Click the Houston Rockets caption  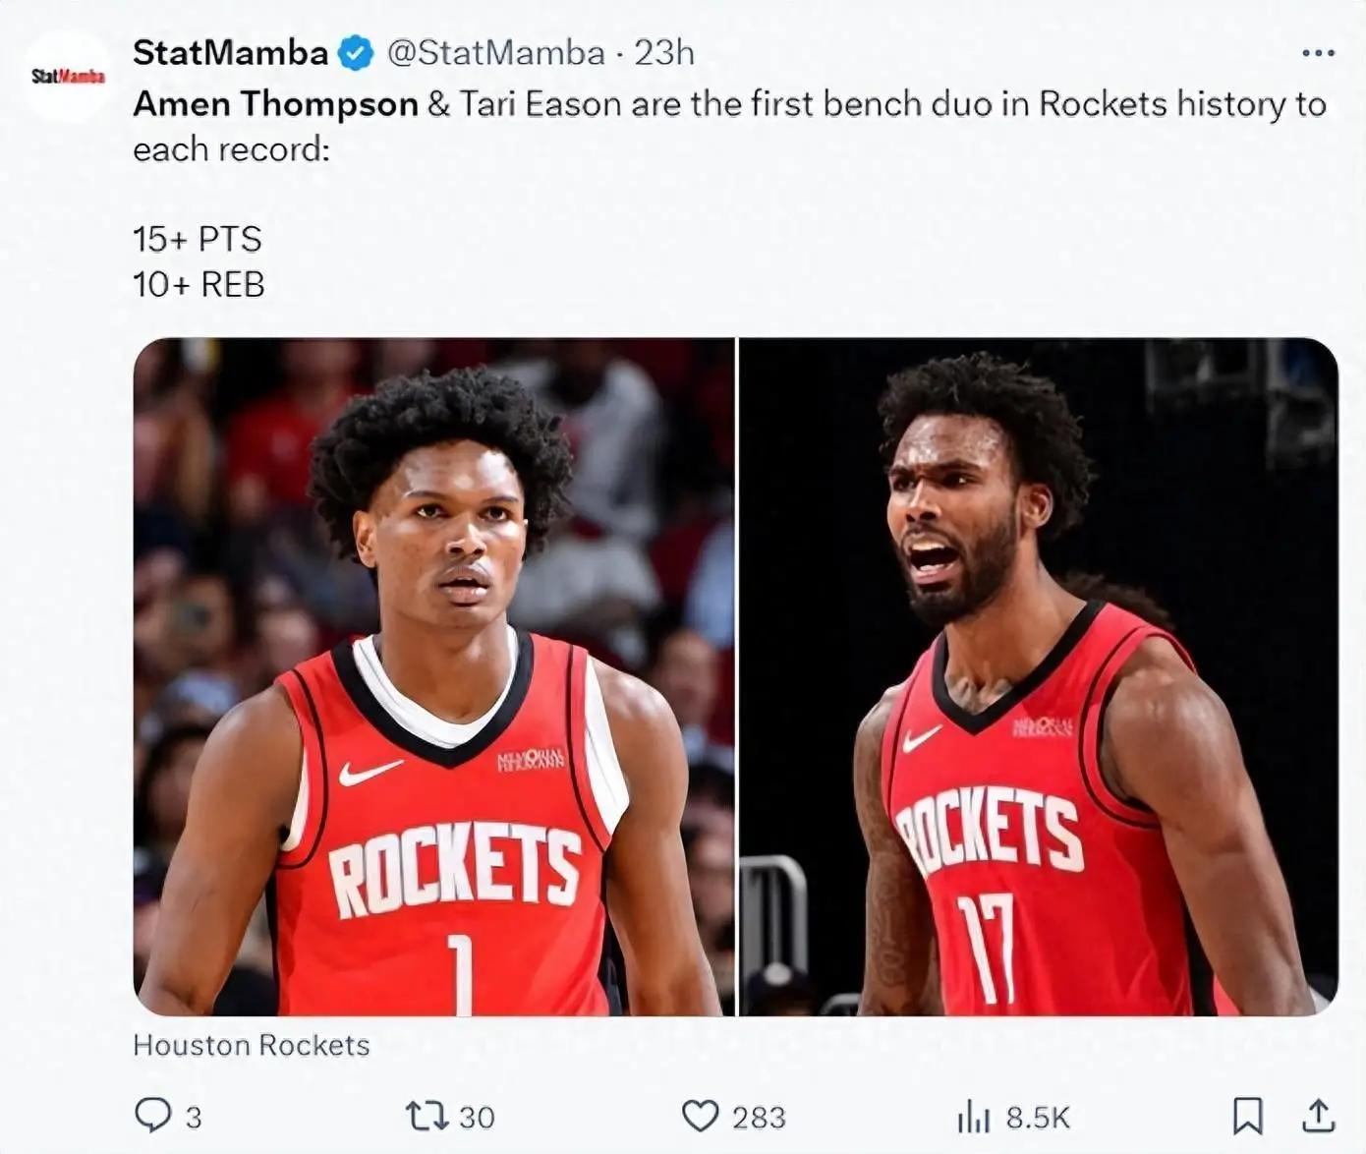pyautogui.click(x=252, y=1045)
